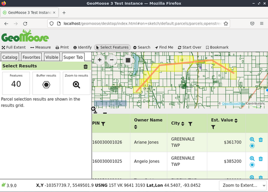Click the GeoMoose logo

tap(25, 36)
